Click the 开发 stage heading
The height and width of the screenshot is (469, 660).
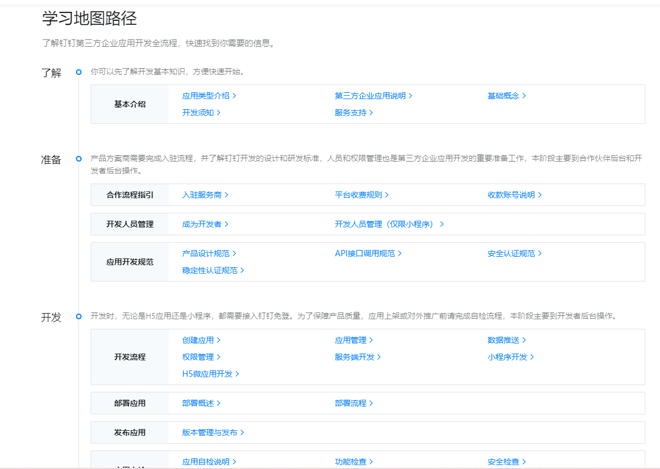click(x=51, y=318)
